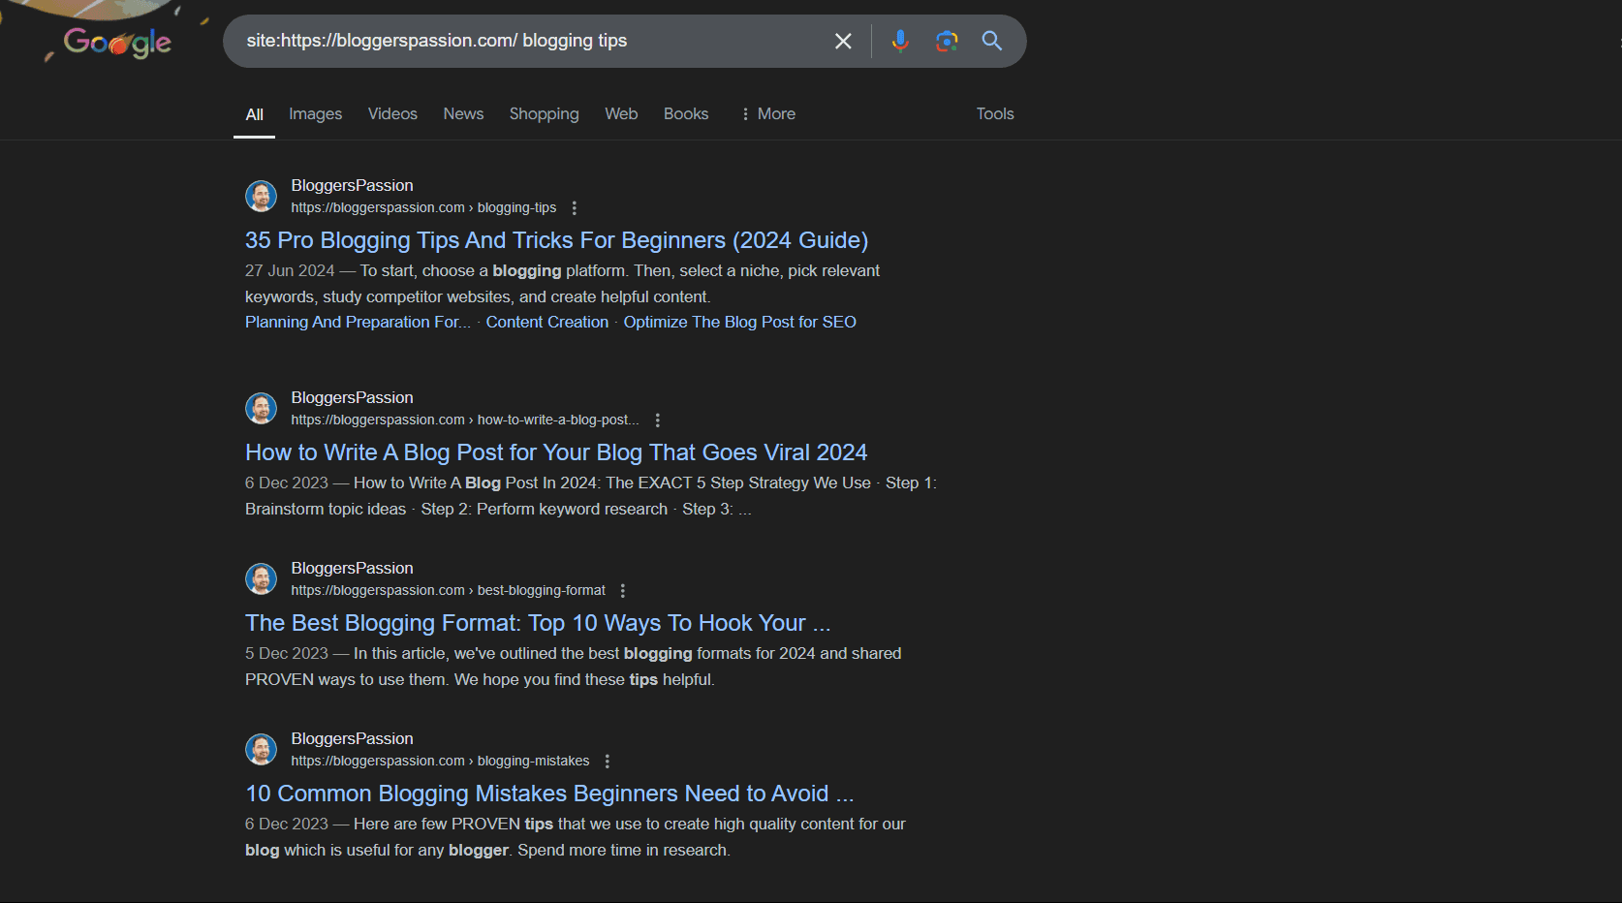This screenshot has width=1622, height=903.
Task: Open the Optimize The Blog Post for SEO sitelink
Action: [x=739, y=322]
